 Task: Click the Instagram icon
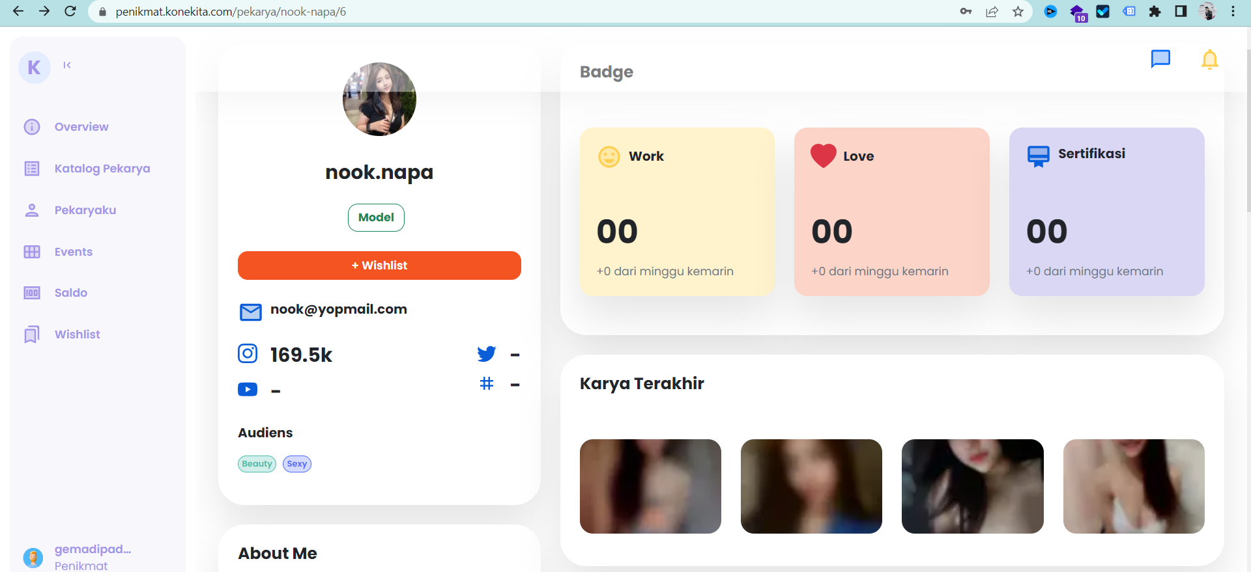point(248,353)
